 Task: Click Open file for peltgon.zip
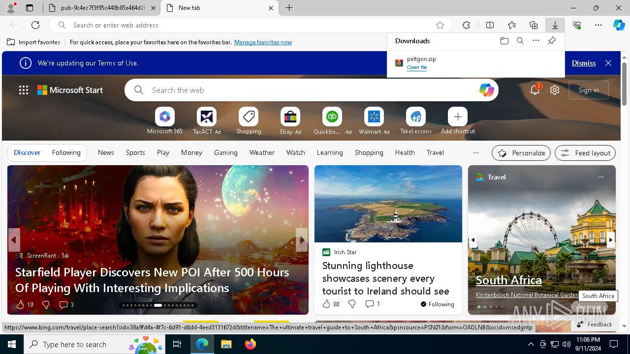pyautogui.click(x=417, y=67)
